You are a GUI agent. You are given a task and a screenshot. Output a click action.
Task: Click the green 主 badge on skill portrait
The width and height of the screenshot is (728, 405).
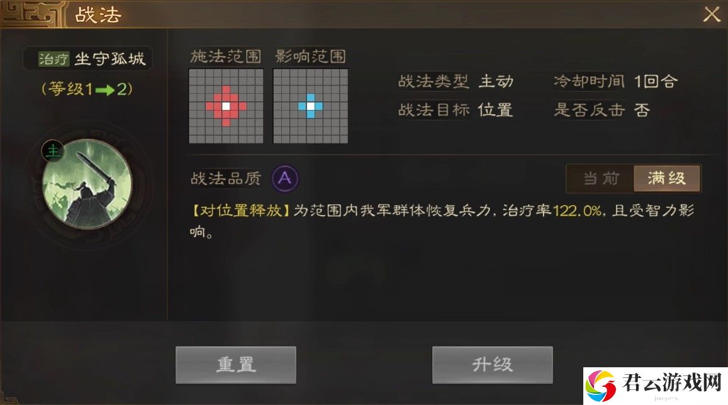(53, 151)
